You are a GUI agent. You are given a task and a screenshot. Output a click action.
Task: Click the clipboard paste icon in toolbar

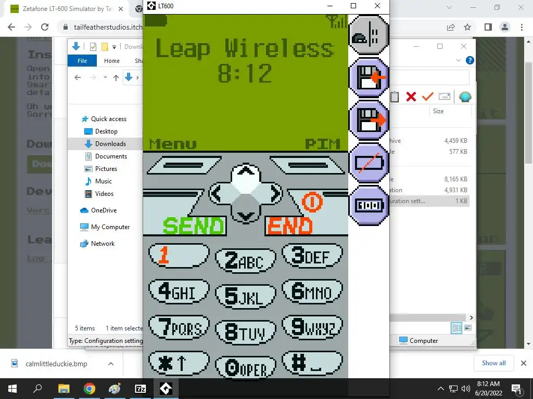pos(395,97)
